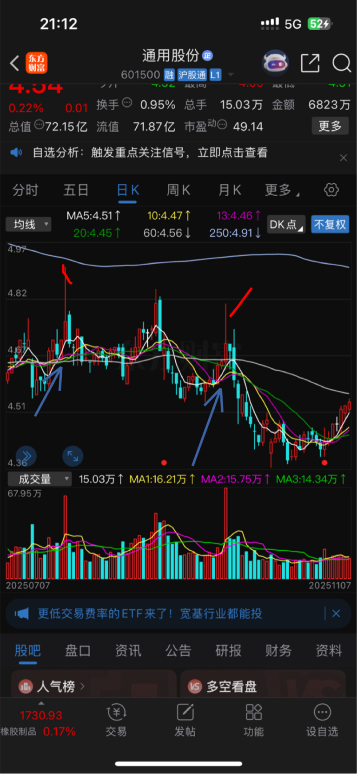
Task: Tap the MA1:16.21万 volume average label
Action: pos(162,479)
